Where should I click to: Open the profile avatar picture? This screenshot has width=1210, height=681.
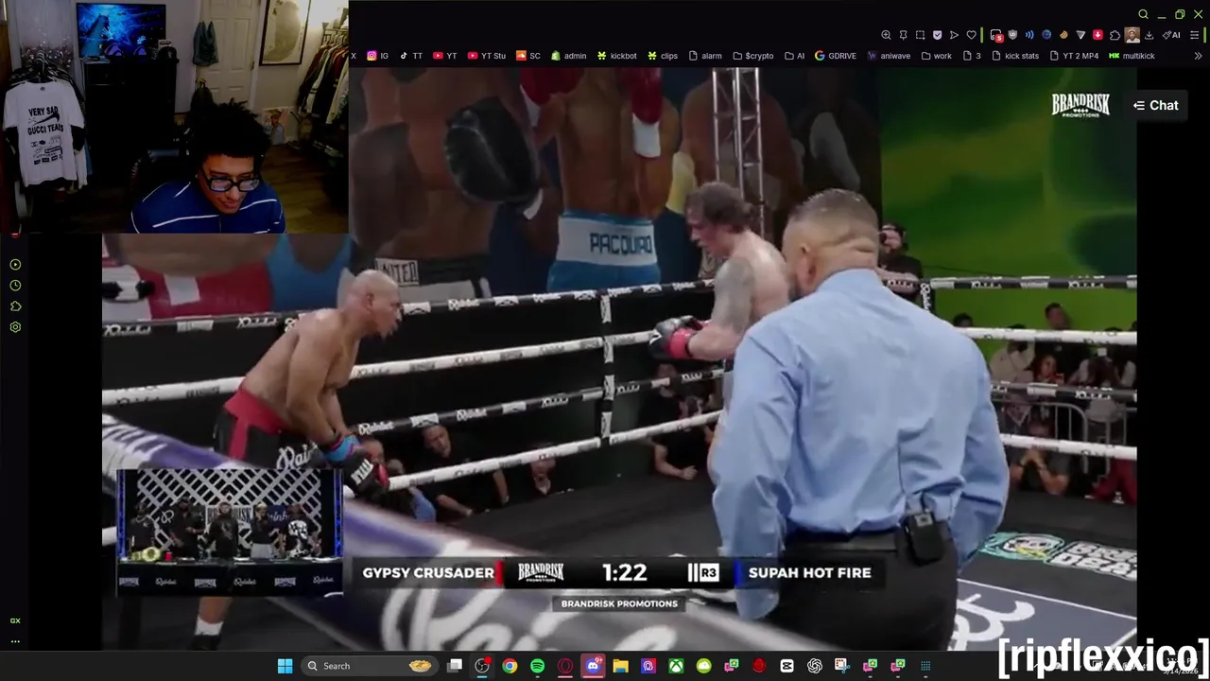point(1132,35)
